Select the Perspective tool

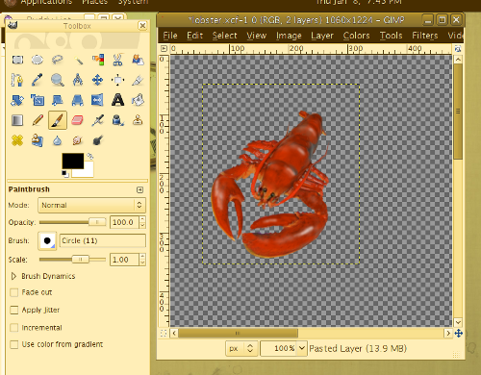click(x=78, y=100)
